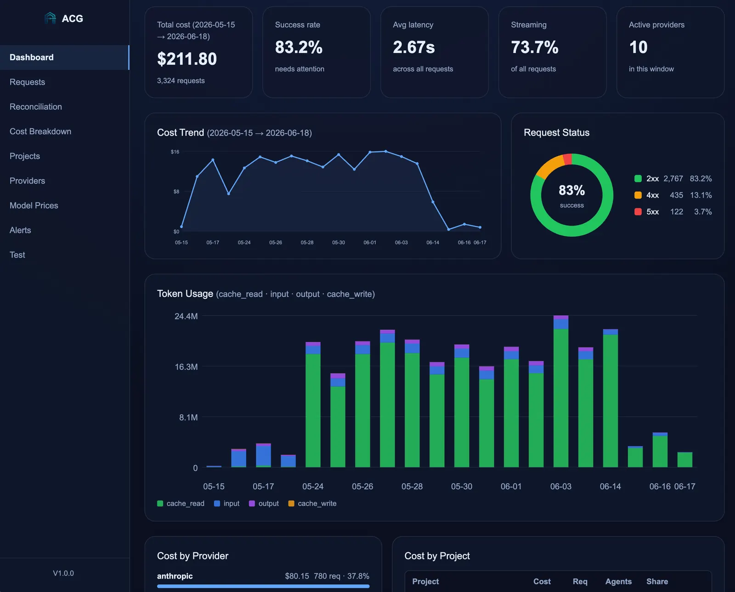
Task: Click the 06-03 token usage bar
Action: point(561,391)
